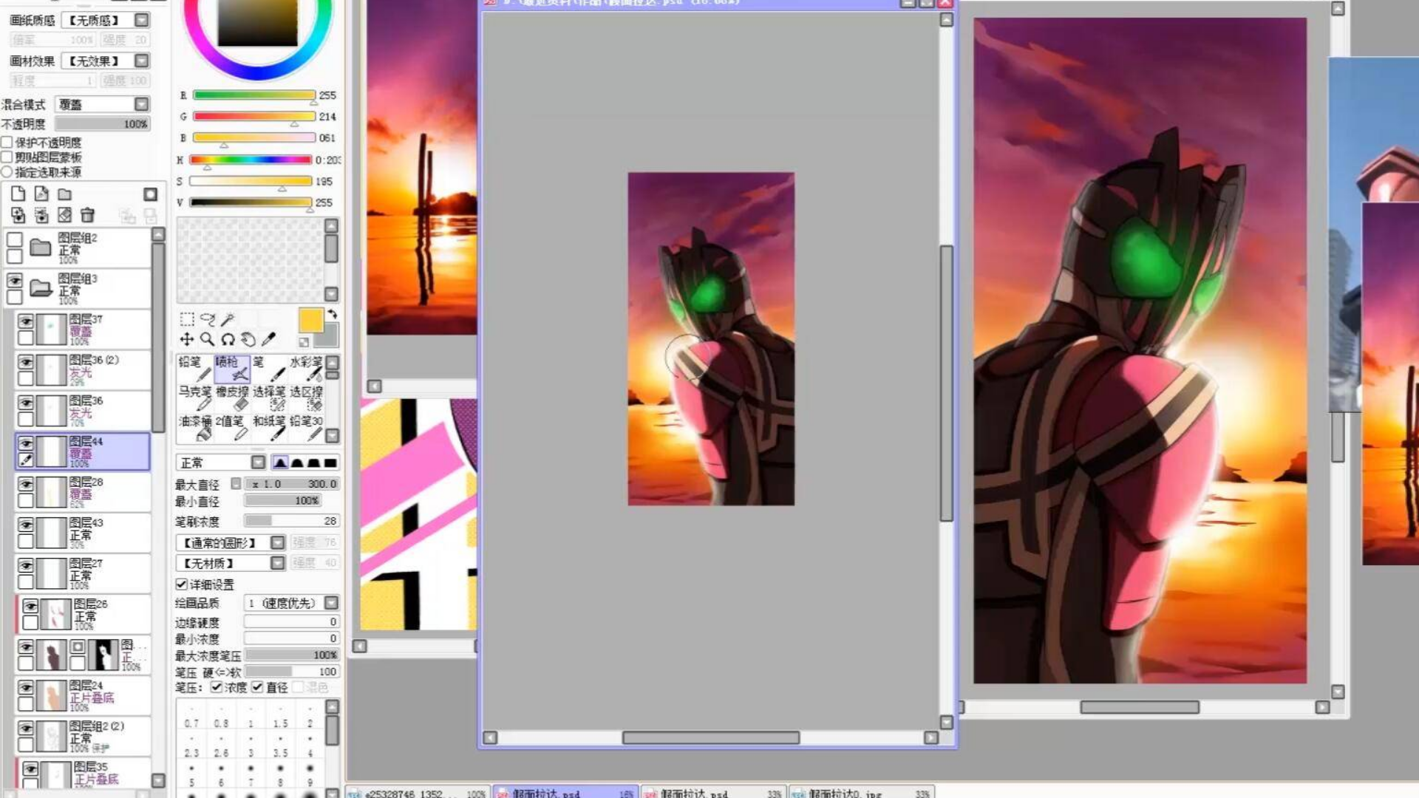Screen dimensions: 1419x798
Task: Choose brush size 0.7 preset
Action: pos(191,717)
